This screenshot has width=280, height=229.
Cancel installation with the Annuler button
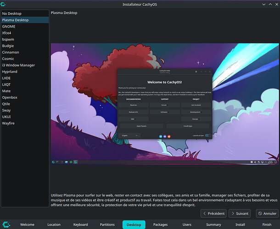pyautogui.click(x=267, y=213)
